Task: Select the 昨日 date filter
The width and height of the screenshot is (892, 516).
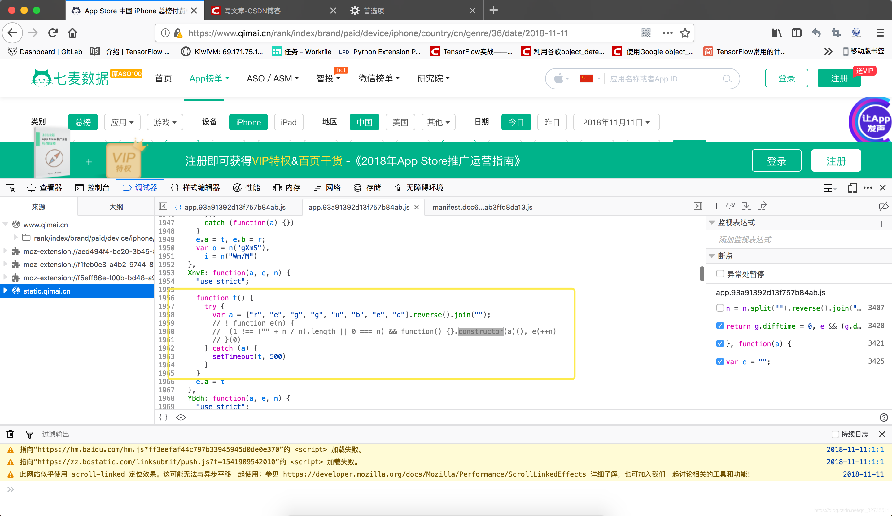Action: (x=552, y=122)
